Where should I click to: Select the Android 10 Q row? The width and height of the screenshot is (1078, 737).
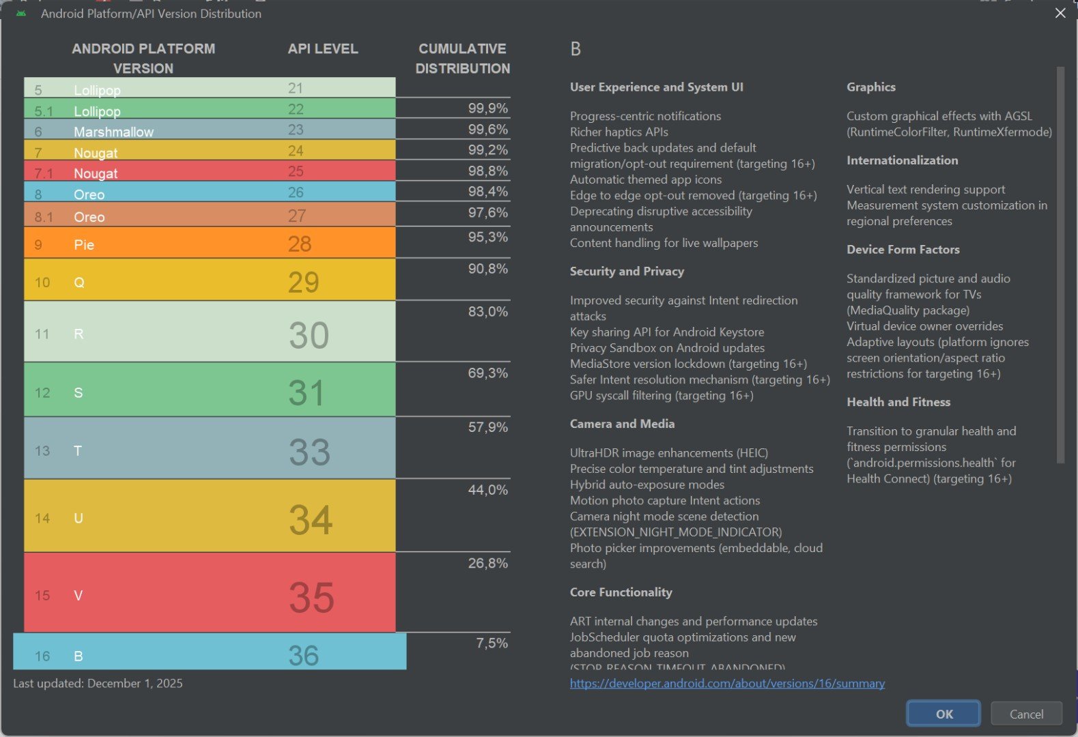(x=210, y=280)
